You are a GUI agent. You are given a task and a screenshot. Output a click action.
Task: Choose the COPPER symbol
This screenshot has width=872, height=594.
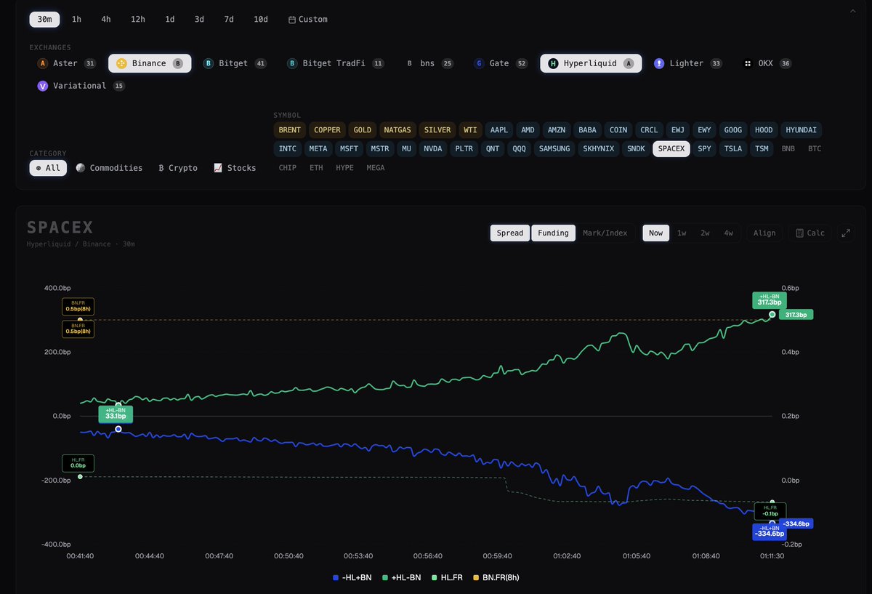(x=327, y=130)
